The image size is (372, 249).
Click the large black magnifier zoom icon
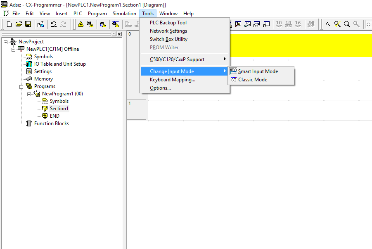(x=347, y=24)
